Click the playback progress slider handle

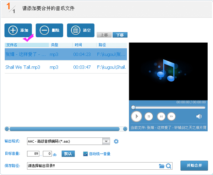(x=133, y=108)
